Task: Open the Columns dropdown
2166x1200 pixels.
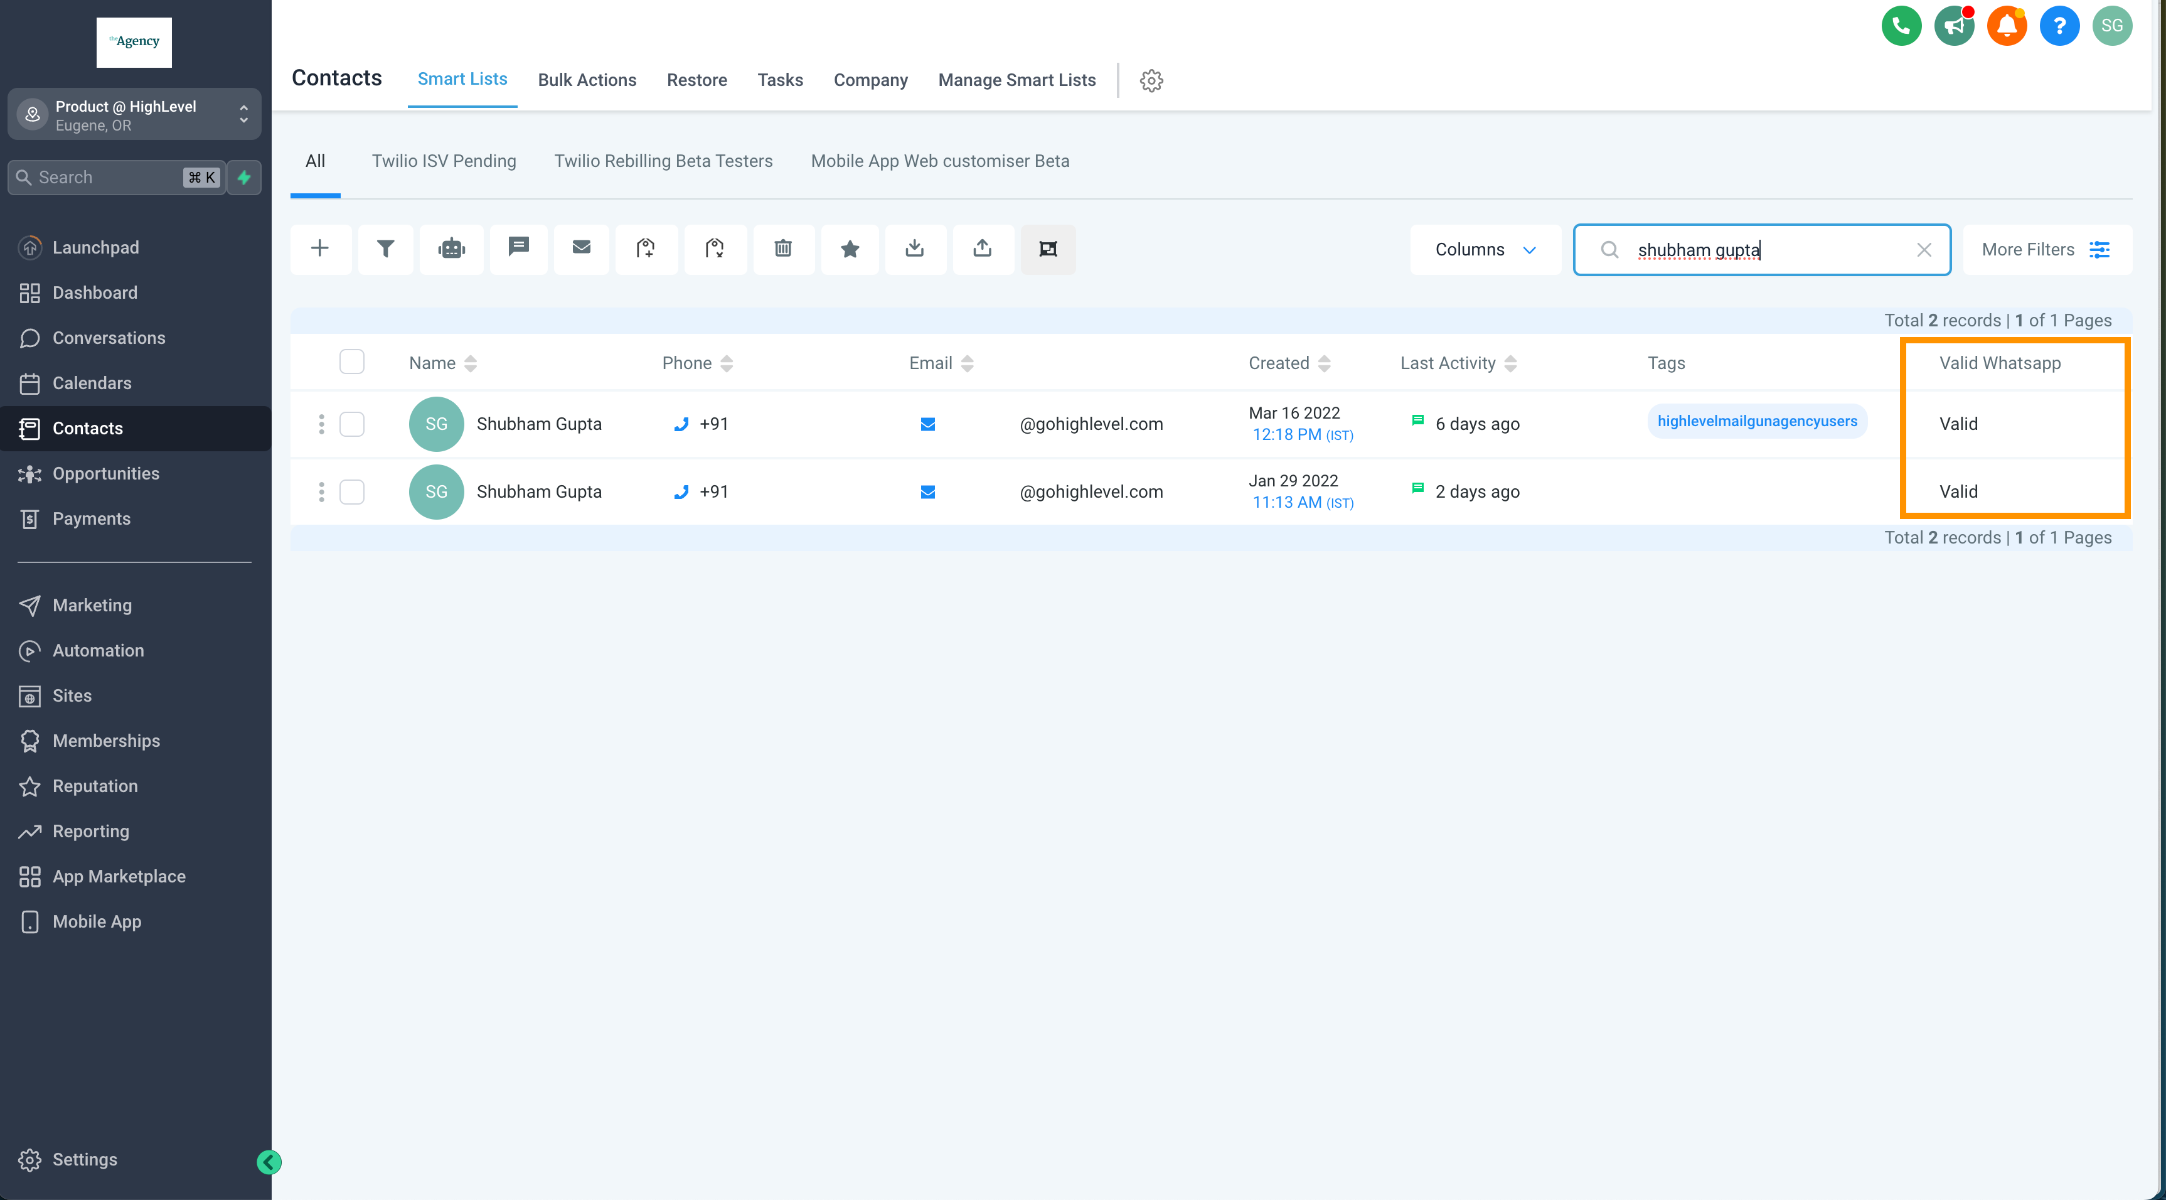Action: [x=1485, y=250]
